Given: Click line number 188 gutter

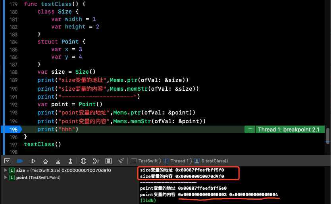Looking at the screenshot, I should 13,72.
